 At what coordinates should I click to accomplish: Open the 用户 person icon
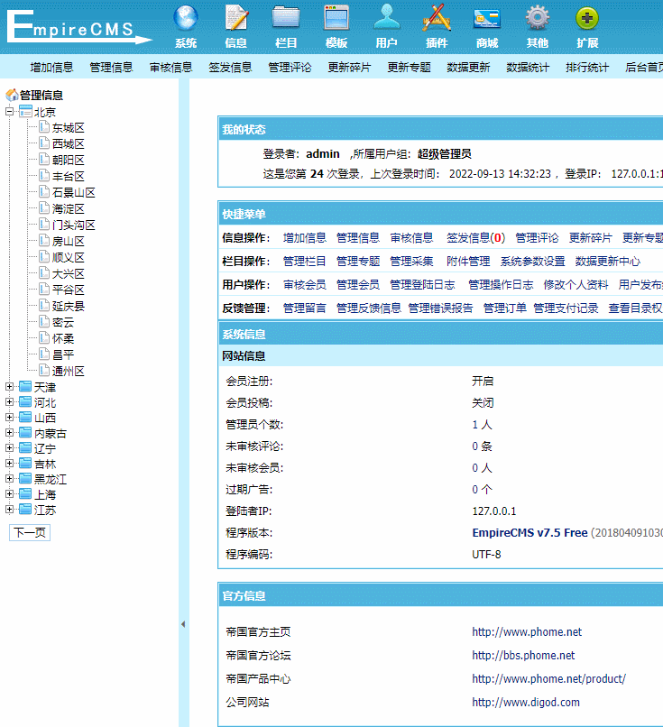point(387,19)
